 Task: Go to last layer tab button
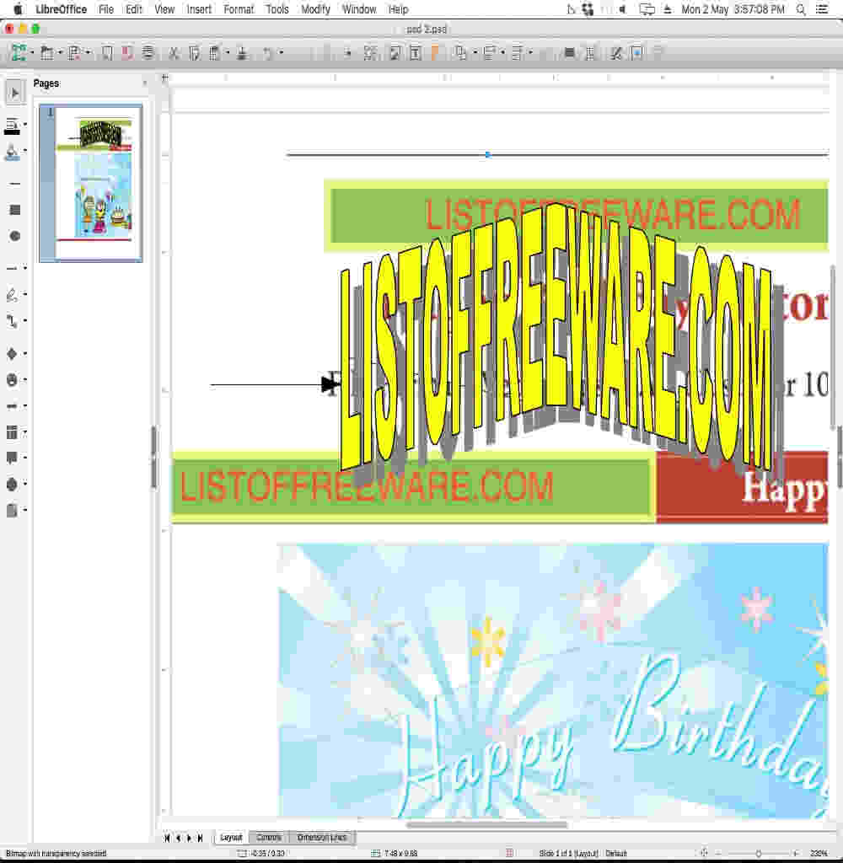point(200,838)
